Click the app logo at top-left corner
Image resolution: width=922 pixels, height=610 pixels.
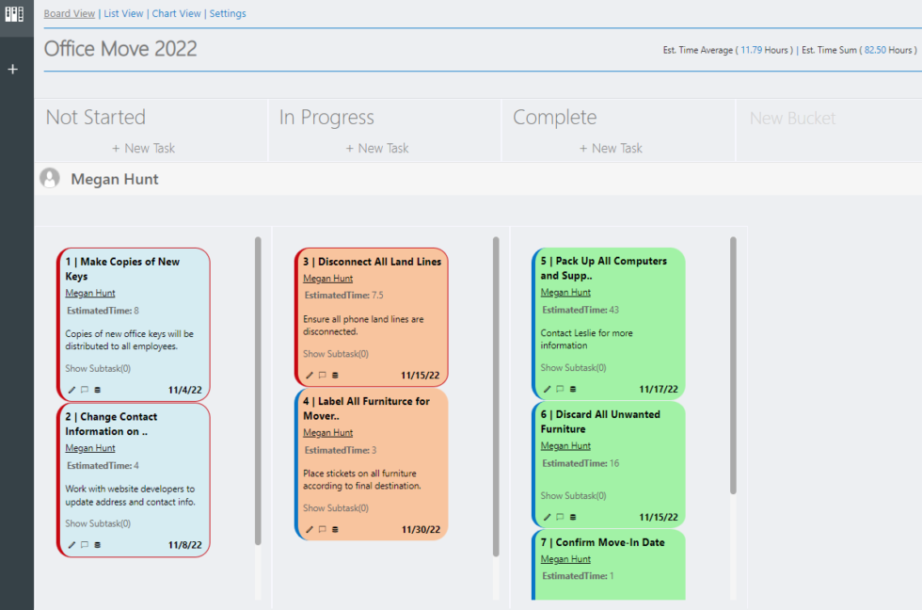(16, 15)
